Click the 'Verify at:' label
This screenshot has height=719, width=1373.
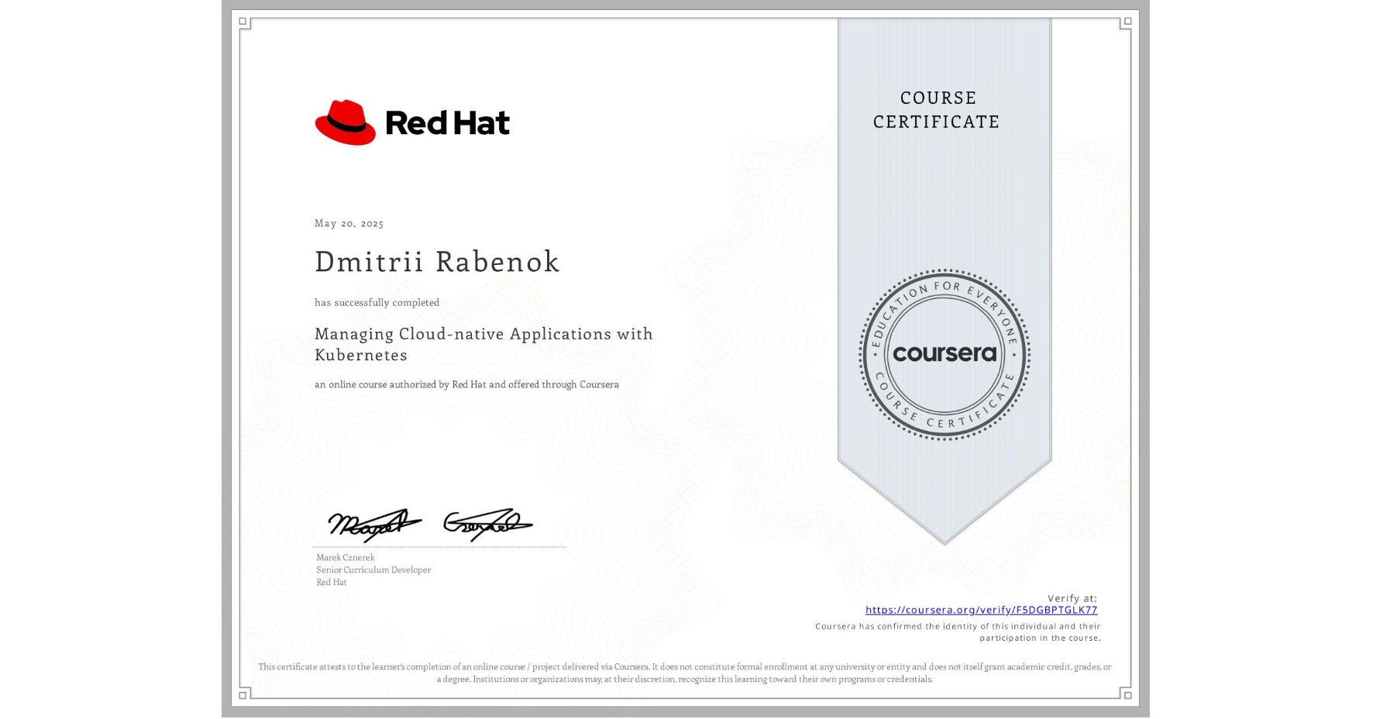point(1072,598)
